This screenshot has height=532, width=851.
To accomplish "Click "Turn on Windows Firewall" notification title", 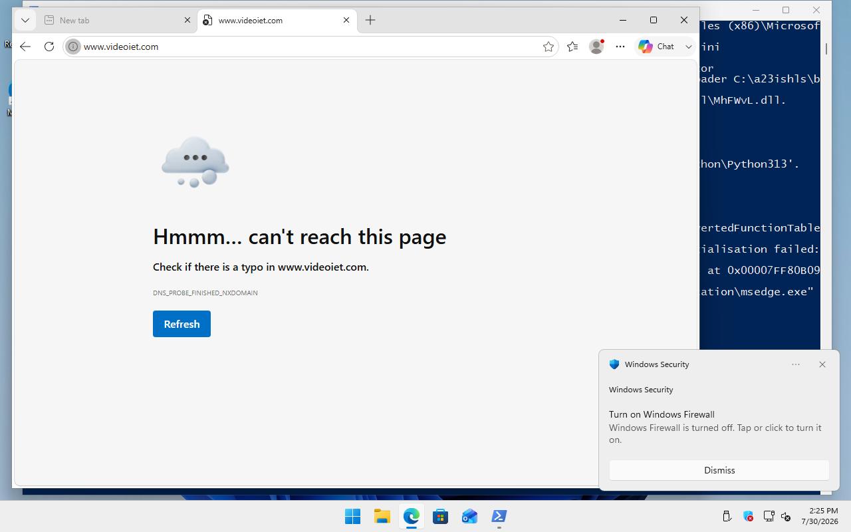I will click(x=662, y=414).
